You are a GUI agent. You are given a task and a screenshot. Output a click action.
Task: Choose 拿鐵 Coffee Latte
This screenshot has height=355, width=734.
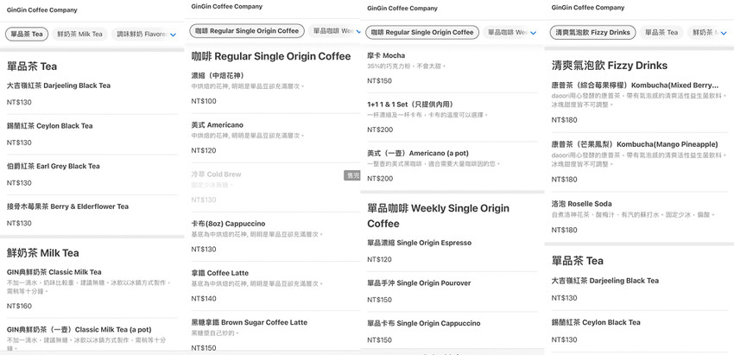tap(219, 273)
